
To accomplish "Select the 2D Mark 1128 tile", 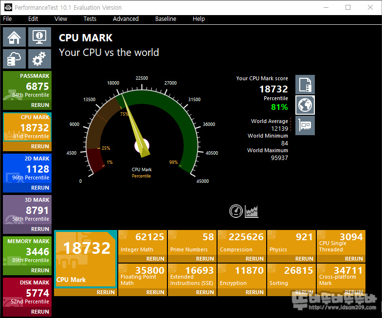I will pos(27,169).
